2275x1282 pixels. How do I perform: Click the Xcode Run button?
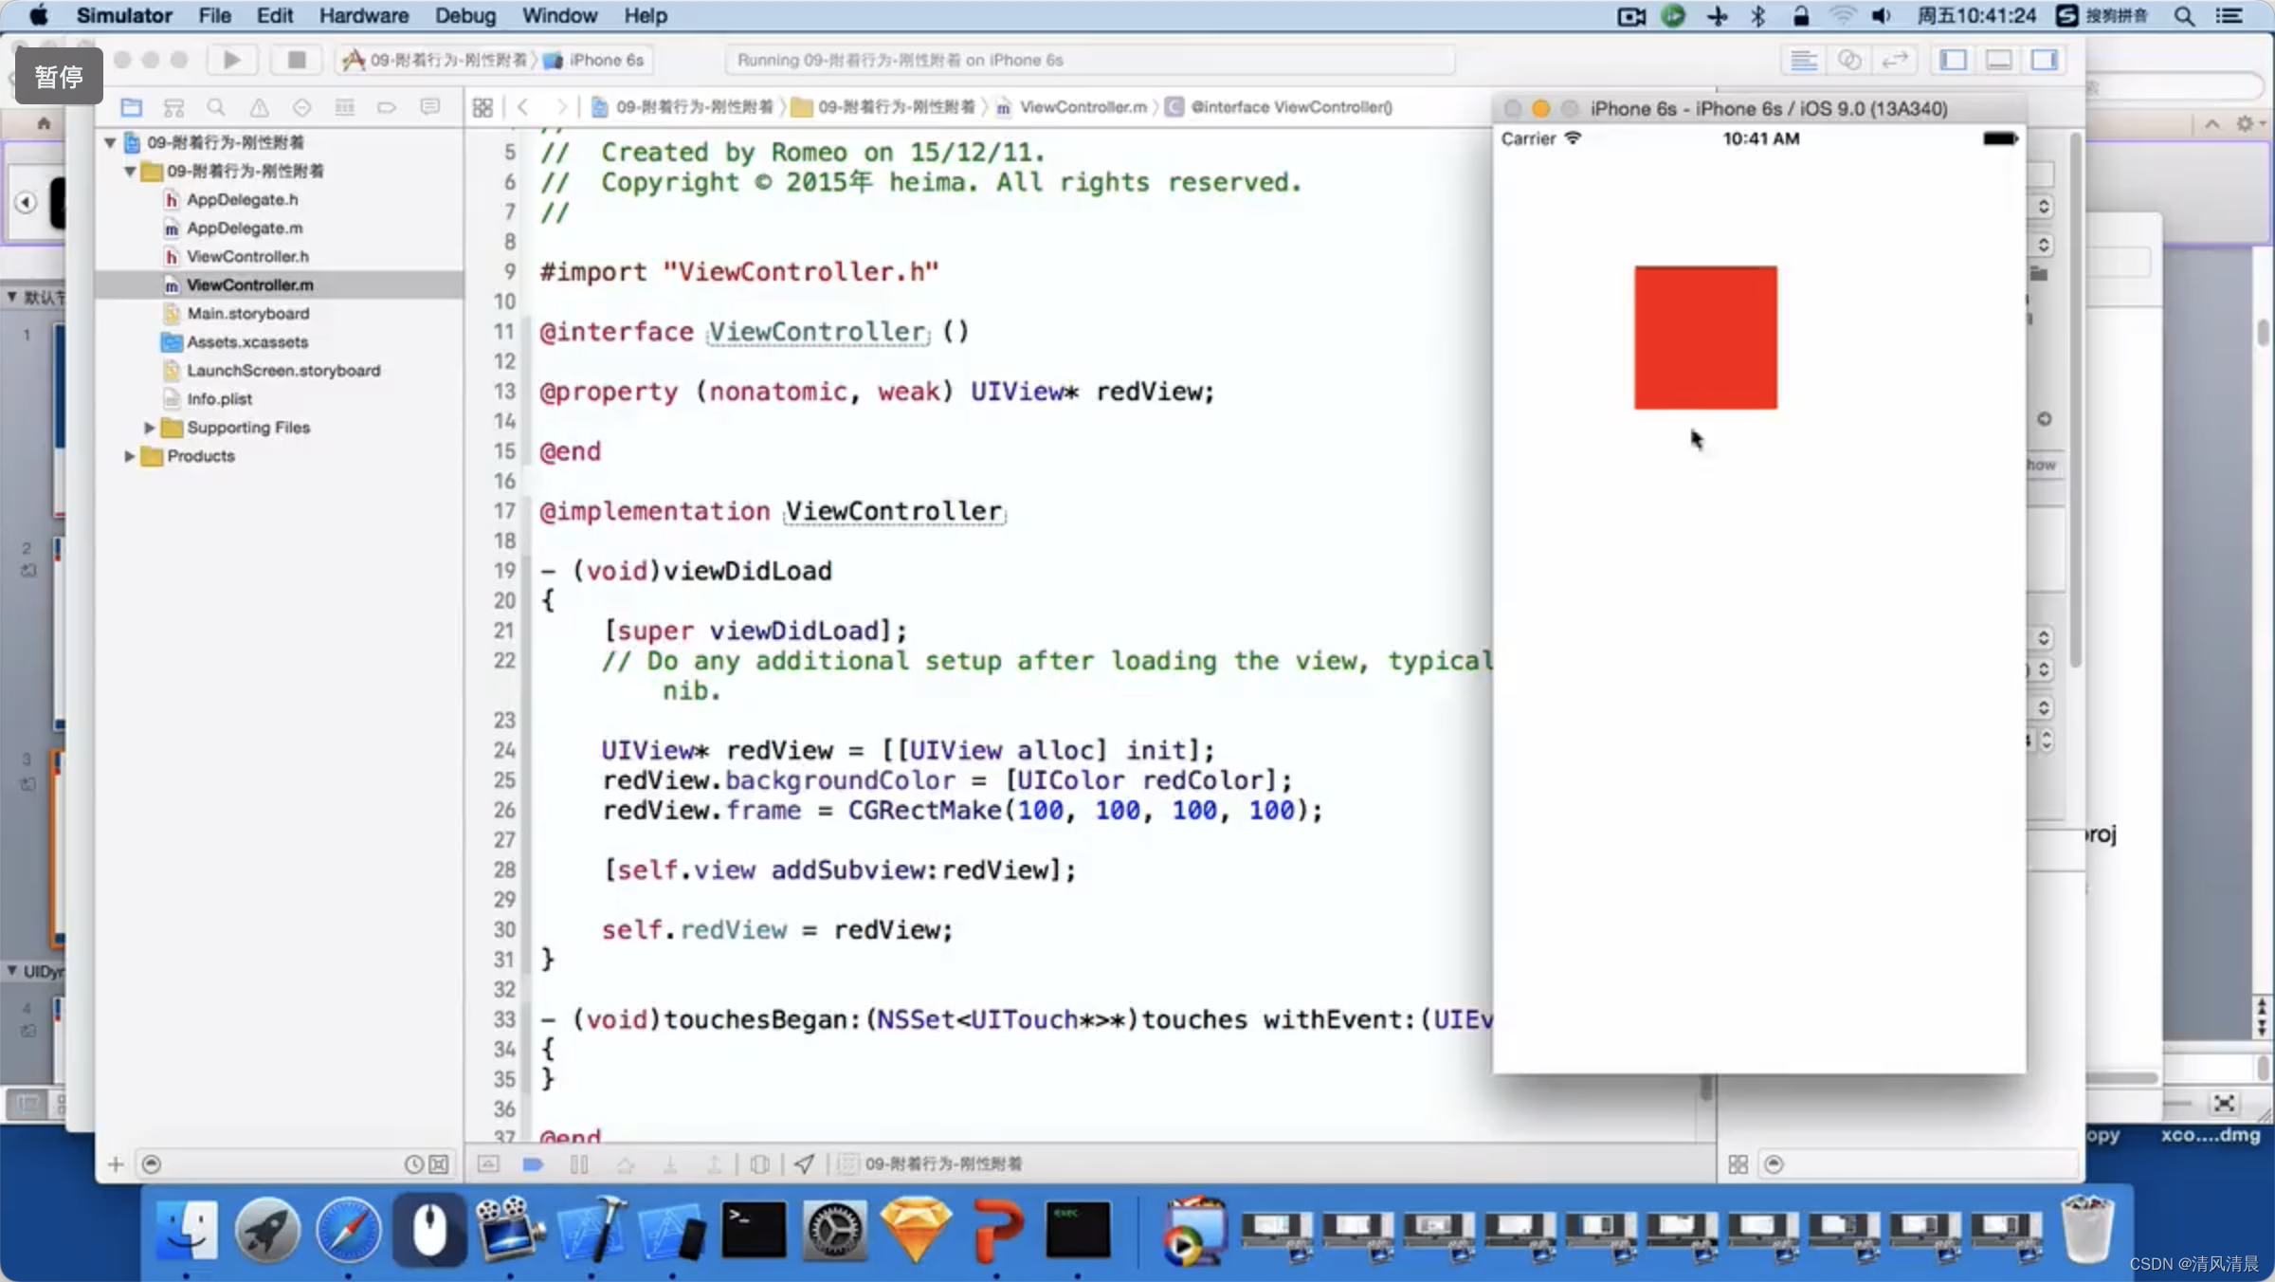tap(231, 60)
